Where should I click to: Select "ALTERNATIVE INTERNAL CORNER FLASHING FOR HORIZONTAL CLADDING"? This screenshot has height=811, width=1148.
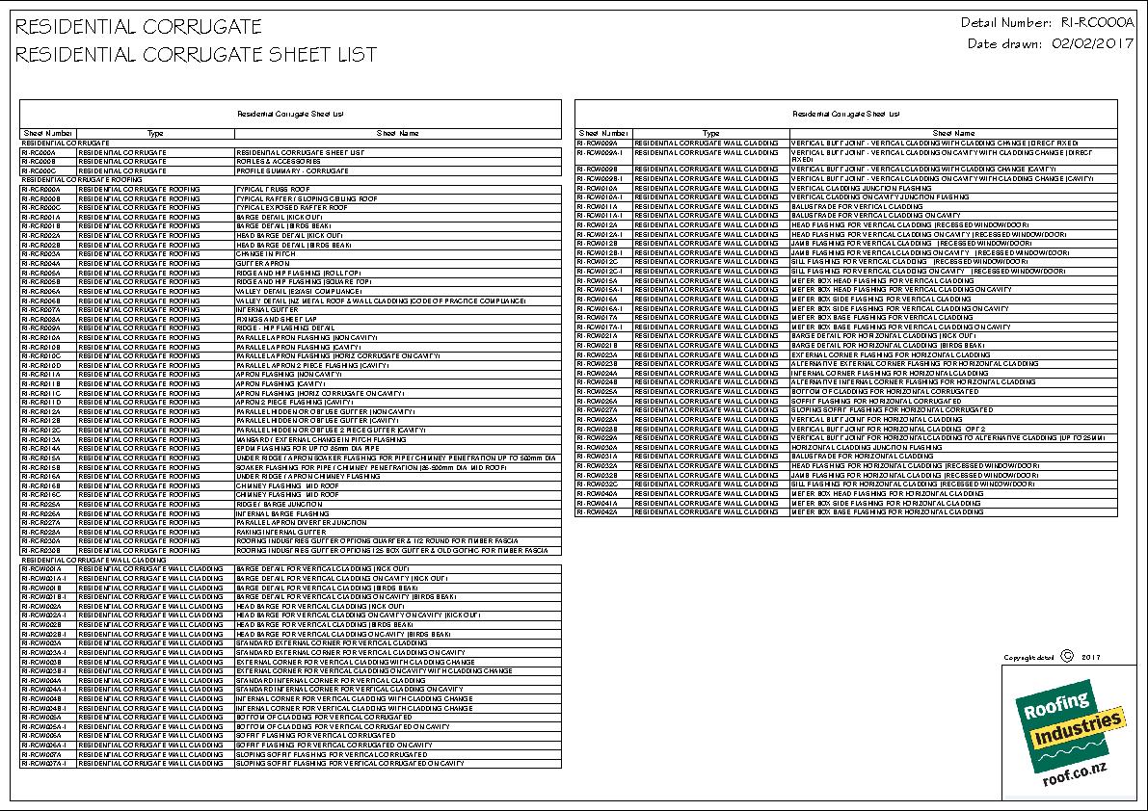[x=914, y=381]
